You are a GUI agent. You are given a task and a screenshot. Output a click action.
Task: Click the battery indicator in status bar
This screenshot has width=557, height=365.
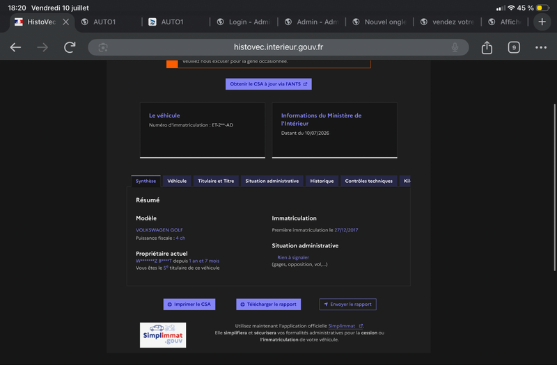pyautogui.click(x=542, y=8)
